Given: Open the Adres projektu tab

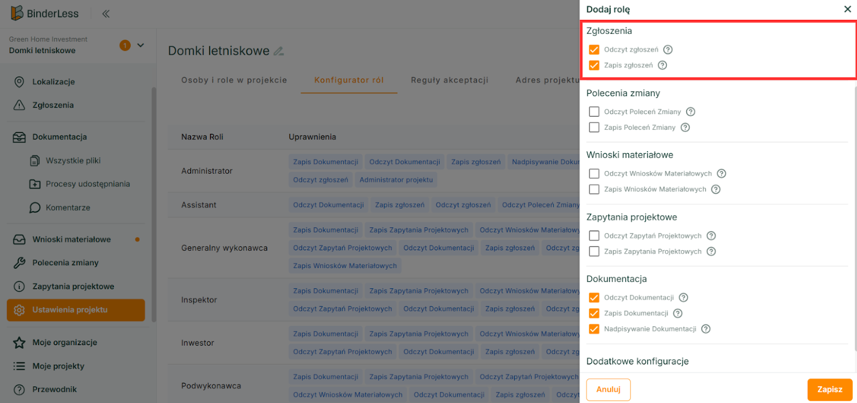Looking at the screenshot, I should click(x=547, y=80).
